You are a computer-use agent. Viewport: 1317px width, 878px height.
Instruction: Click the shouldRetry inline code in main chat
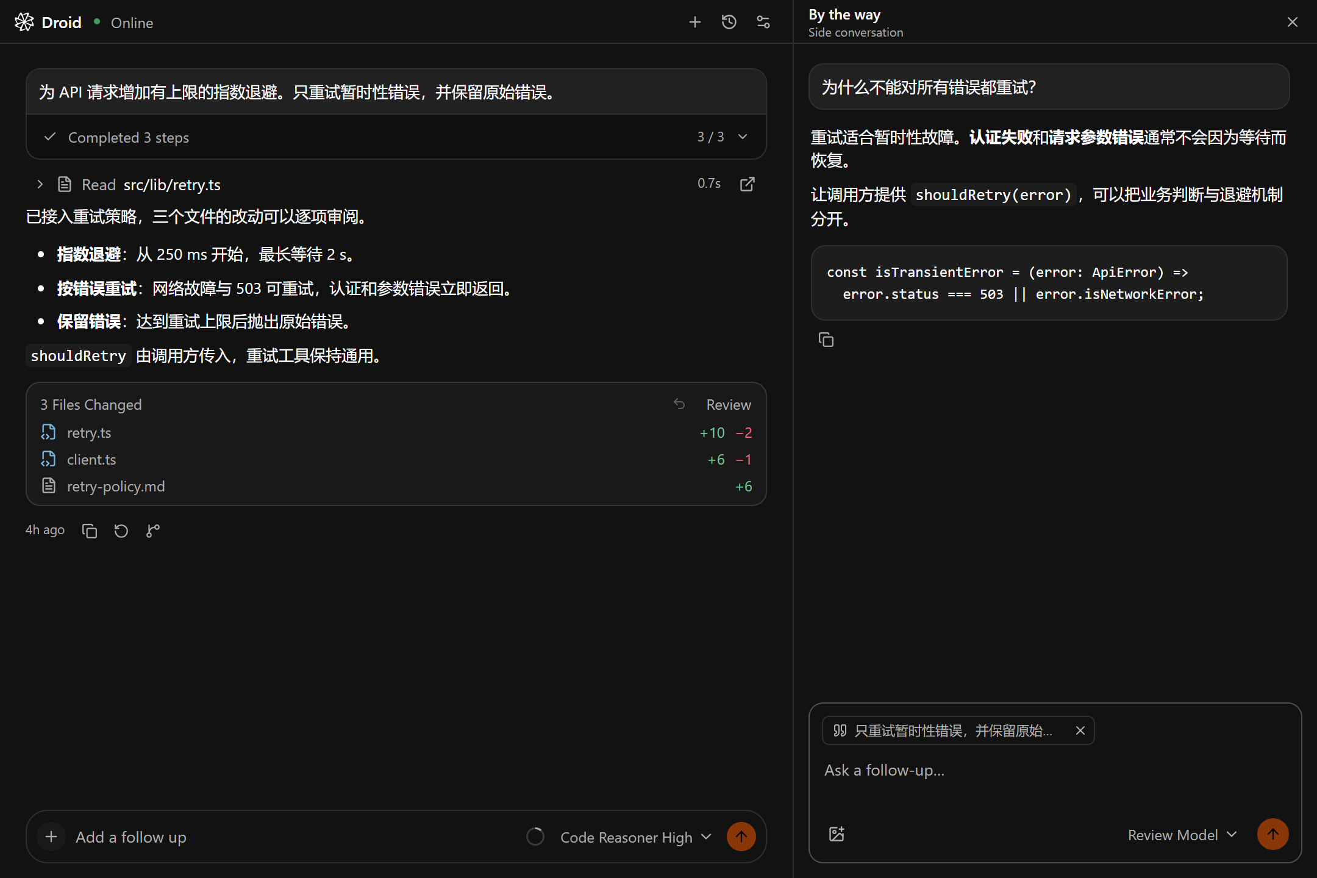point(79,355)
